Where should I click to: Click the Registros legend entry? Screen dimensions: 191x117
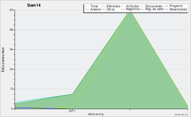click(x=130, y=9)
